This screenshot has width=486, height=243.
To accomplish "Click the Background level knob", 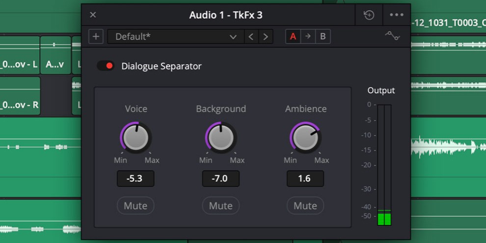I will pos(220,137).
